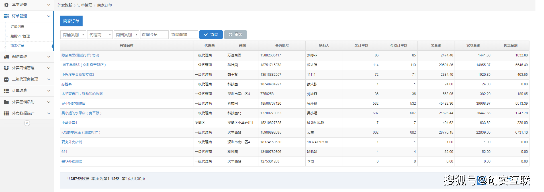
Task: Open the 商铺类别 dropdown filter
Action: coord(73,35)
